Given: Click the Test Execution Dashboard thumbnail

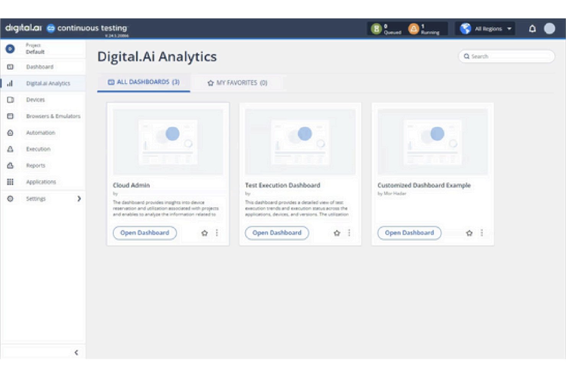Looking at the screenshot, I should pos(300,142).
